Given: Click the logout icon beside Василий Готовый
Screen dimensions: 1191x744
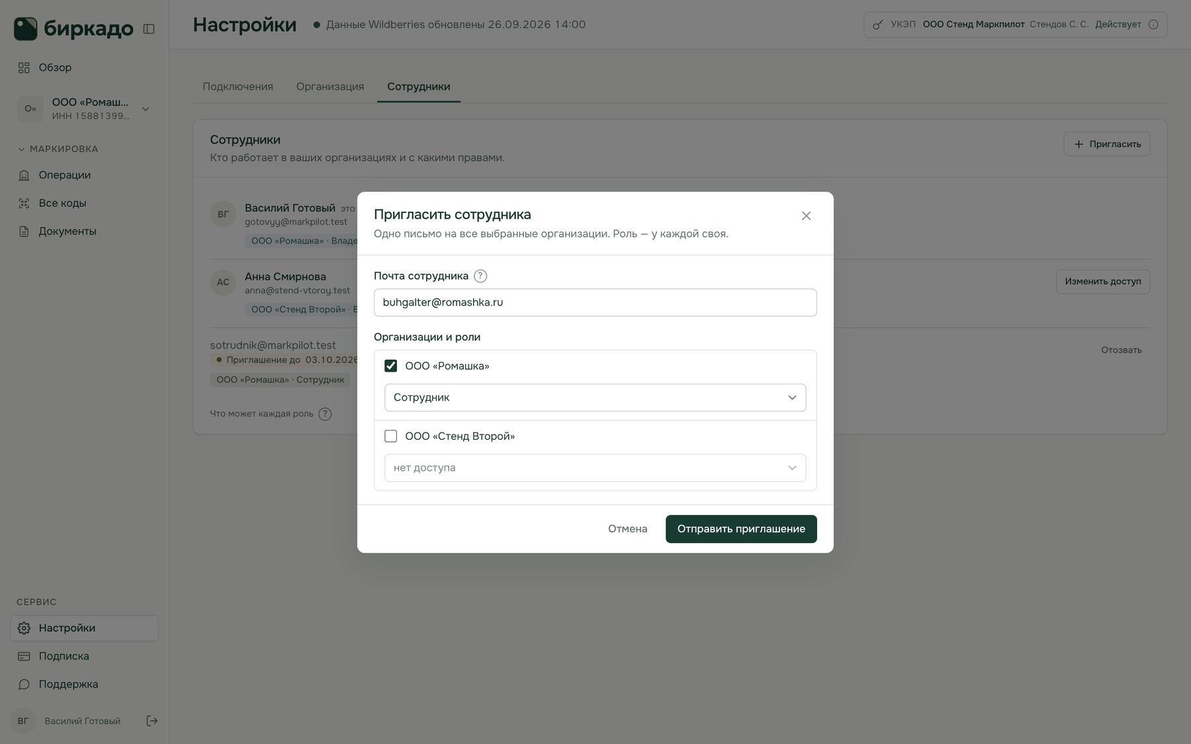Looking at the screenshot, I should tap(152, 721).
